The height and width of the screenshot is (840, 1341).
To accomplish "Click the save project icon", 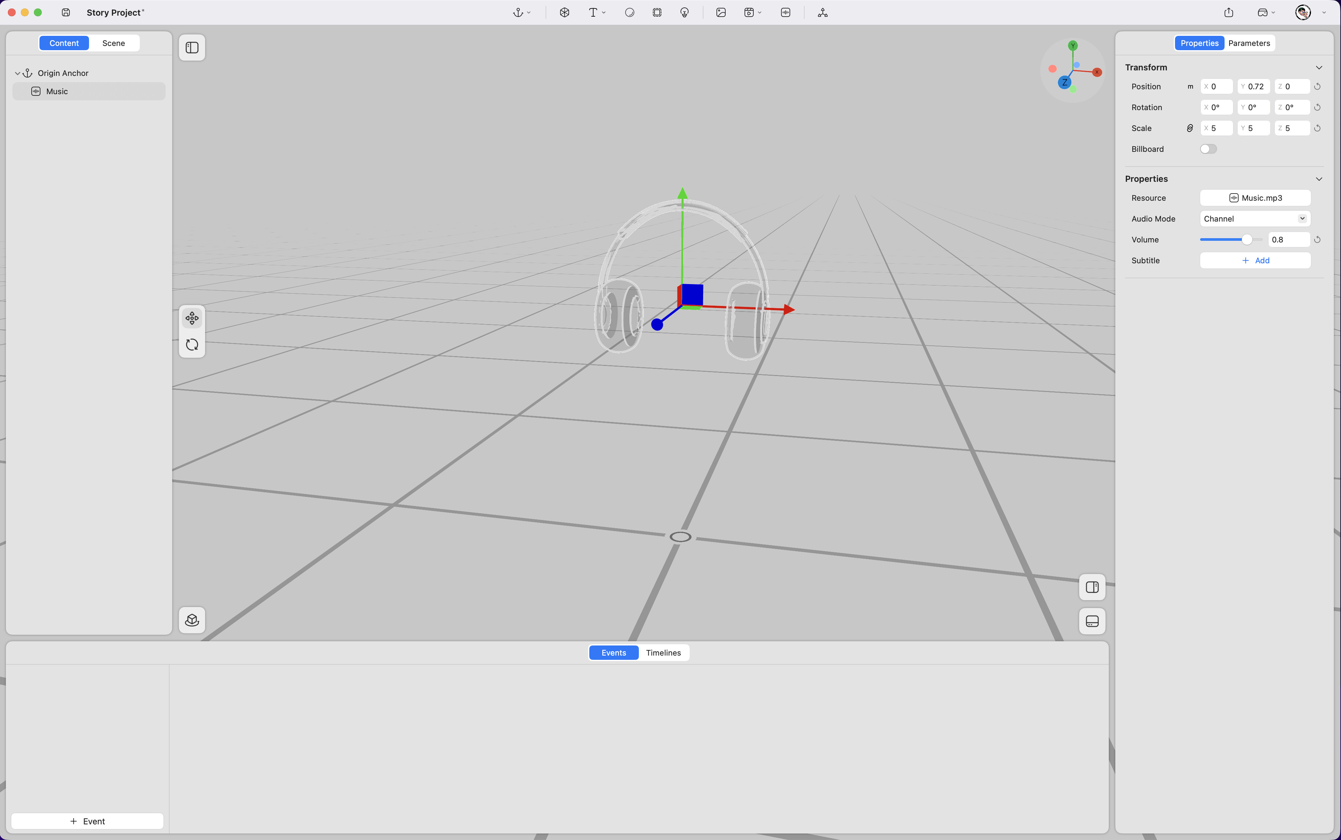I will [66, 12].
